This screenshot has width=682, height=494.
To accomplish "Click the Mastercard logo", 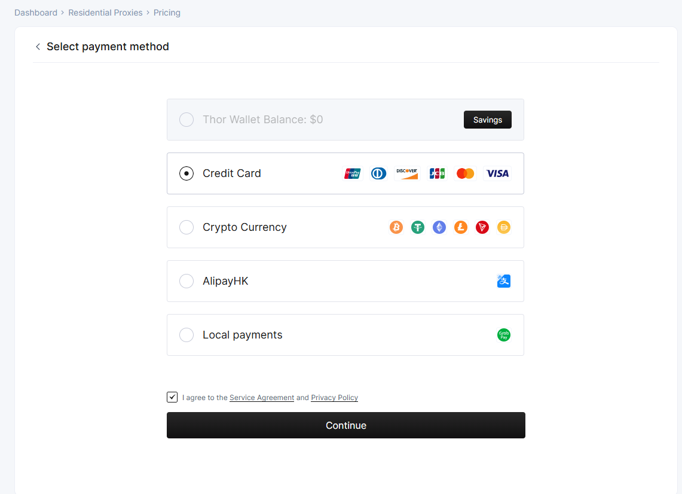I will [465, 173].
